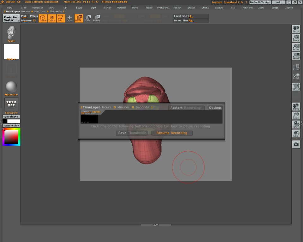Toggle the TXTR OFF texture button
Image resolution: width=303 pixels, height=242 pixels.
point(11,104)
